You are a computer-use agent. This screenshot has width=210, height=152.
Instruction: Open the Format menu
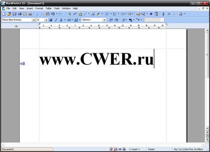(x=39, y=8)
